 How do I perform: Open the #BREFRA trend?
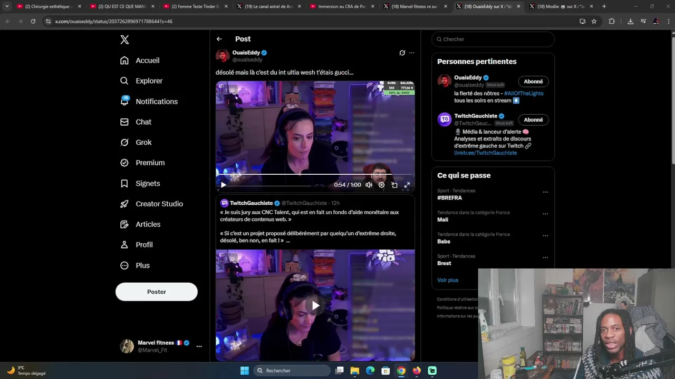[x=449, y=198]
